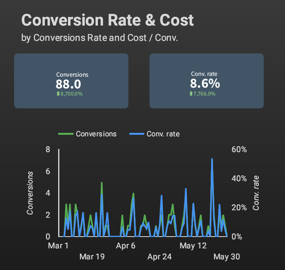Viewport: 285px width, 270px height.
Task: Click the green up arrow under Conv. rate 8.6%
Action: click(x=191, y=94)
